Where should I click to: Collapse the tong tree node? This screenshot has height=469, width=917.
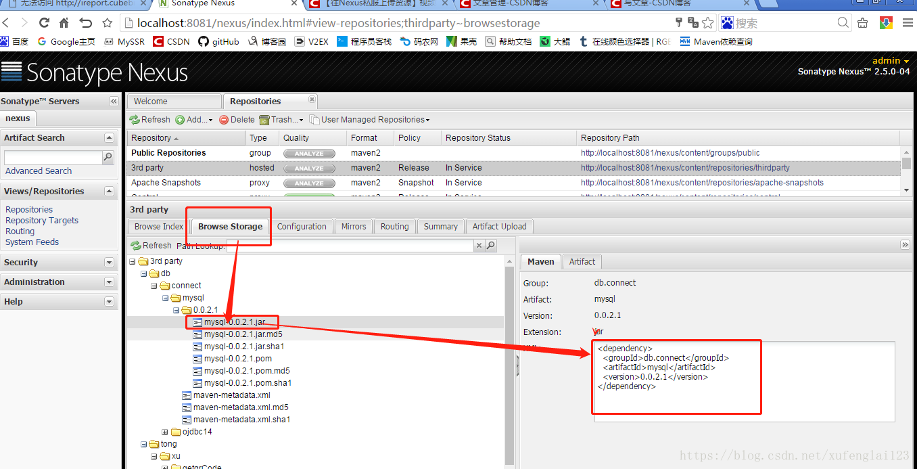pyautogui.click(x=144, y=445)
